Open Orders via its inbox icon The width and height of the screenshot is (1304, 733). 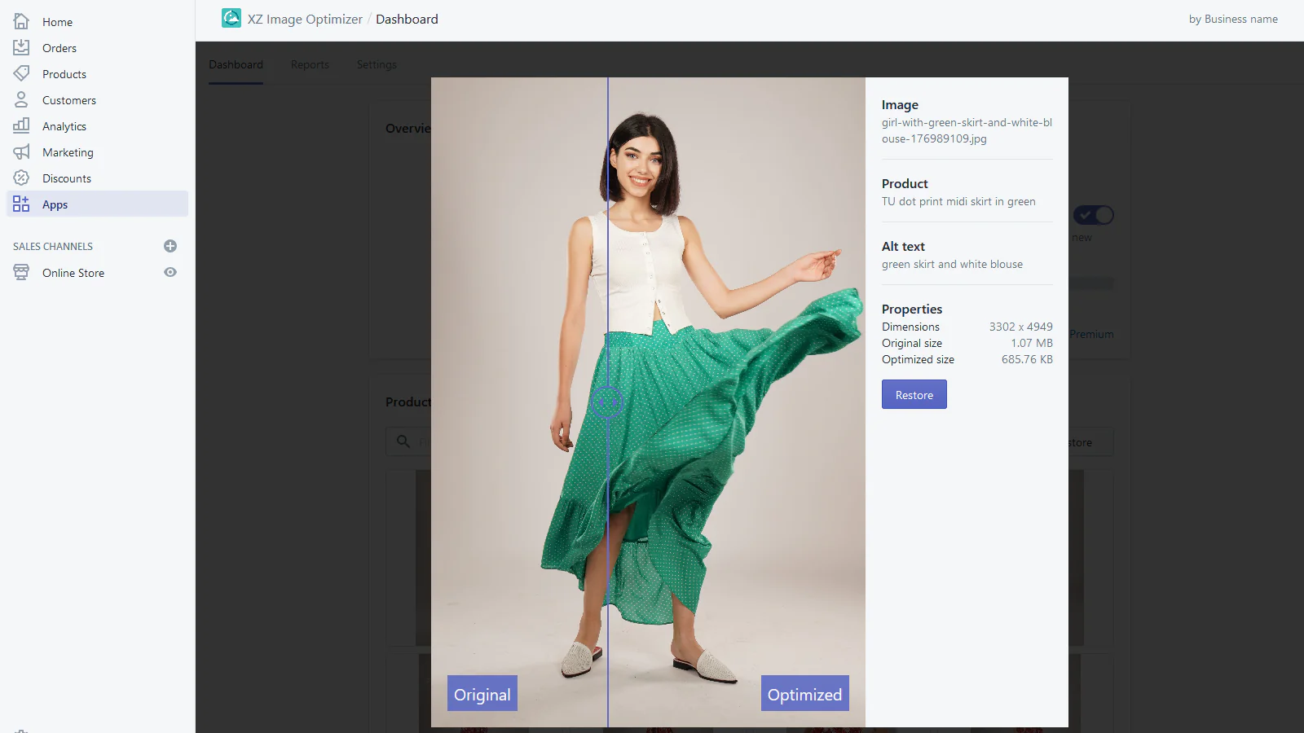21,48
